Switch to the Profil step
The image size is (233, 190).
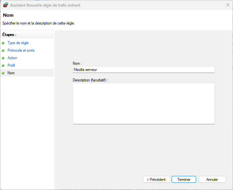[x=11, y=65]
